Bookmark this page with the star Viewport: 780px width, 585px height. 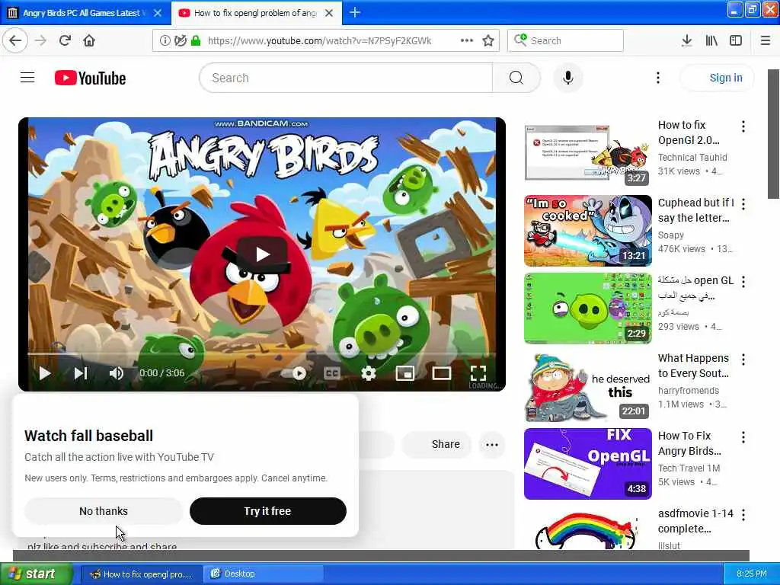point(488,41)
